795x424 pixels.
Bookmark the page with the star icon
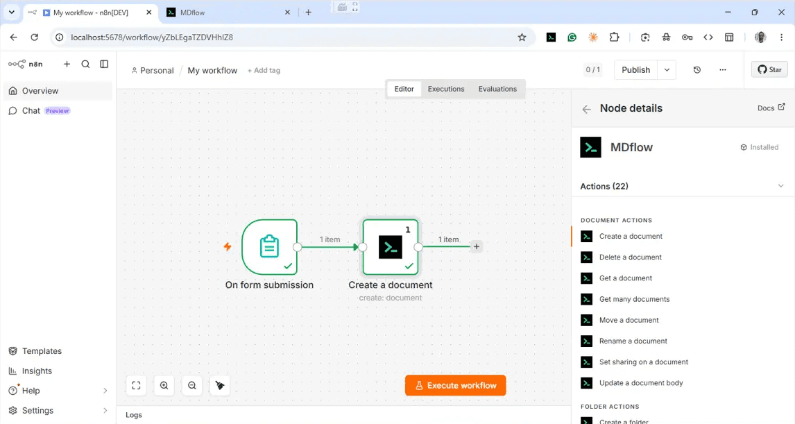(522, 37)
